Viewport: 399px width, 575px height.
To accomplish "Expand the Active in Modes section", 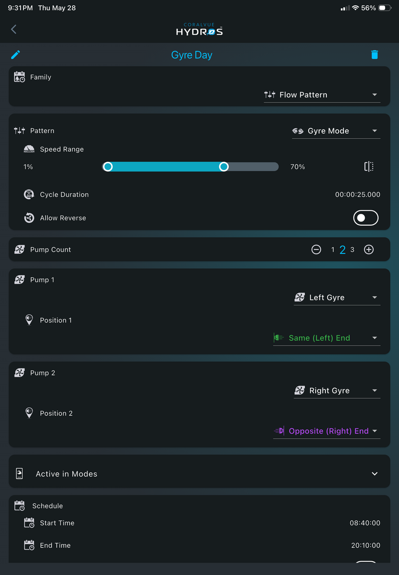I will [x=199, y=474].
